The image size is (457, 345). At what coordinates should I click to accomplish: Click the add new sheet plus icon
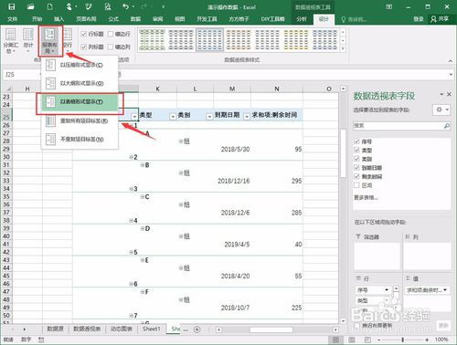pos(197,329)
